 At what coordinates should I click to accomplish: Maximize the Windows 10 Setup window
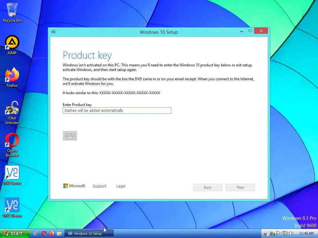pyautogui.click(x=250, y=31)
